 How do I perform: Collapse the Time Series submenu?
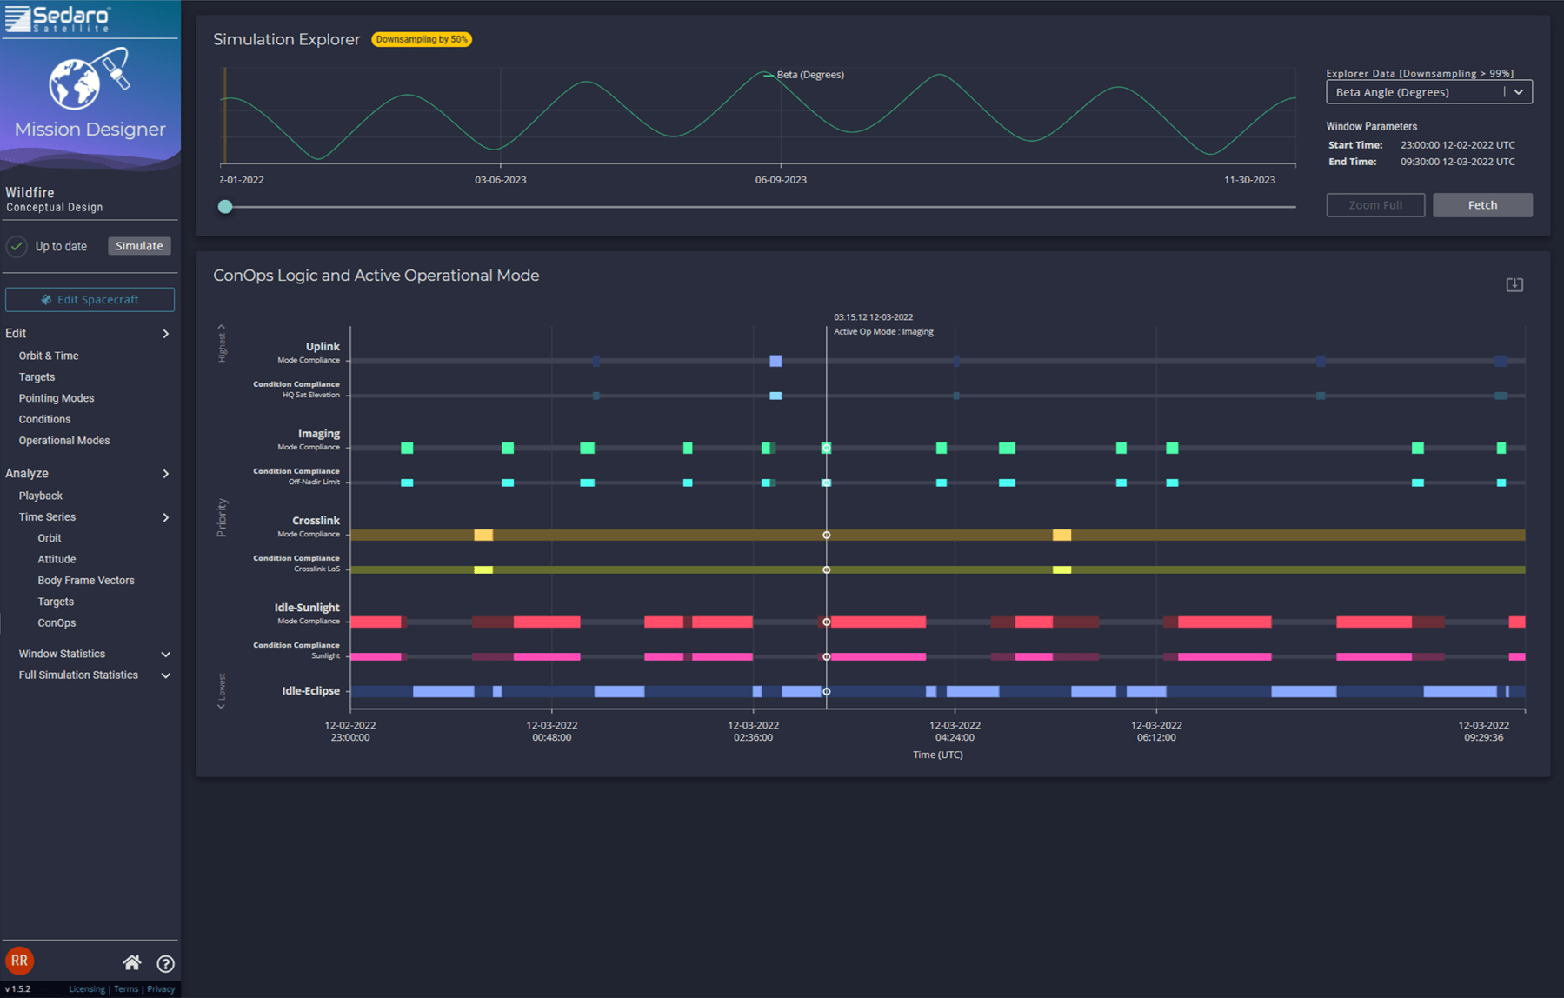[165, 517]
